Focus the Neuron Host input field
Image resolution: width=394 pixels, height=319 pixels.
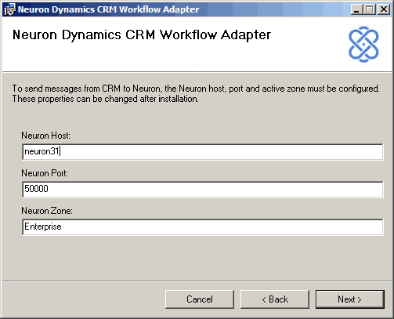pyautogui.click(x=203, y=152)
